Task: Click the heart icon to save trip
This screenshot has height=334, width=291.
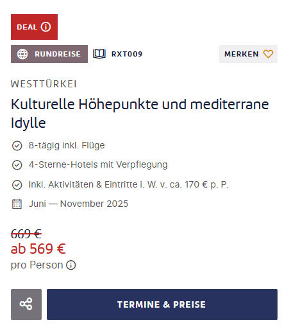Action: pyautogui.click(x=268, y=54)
